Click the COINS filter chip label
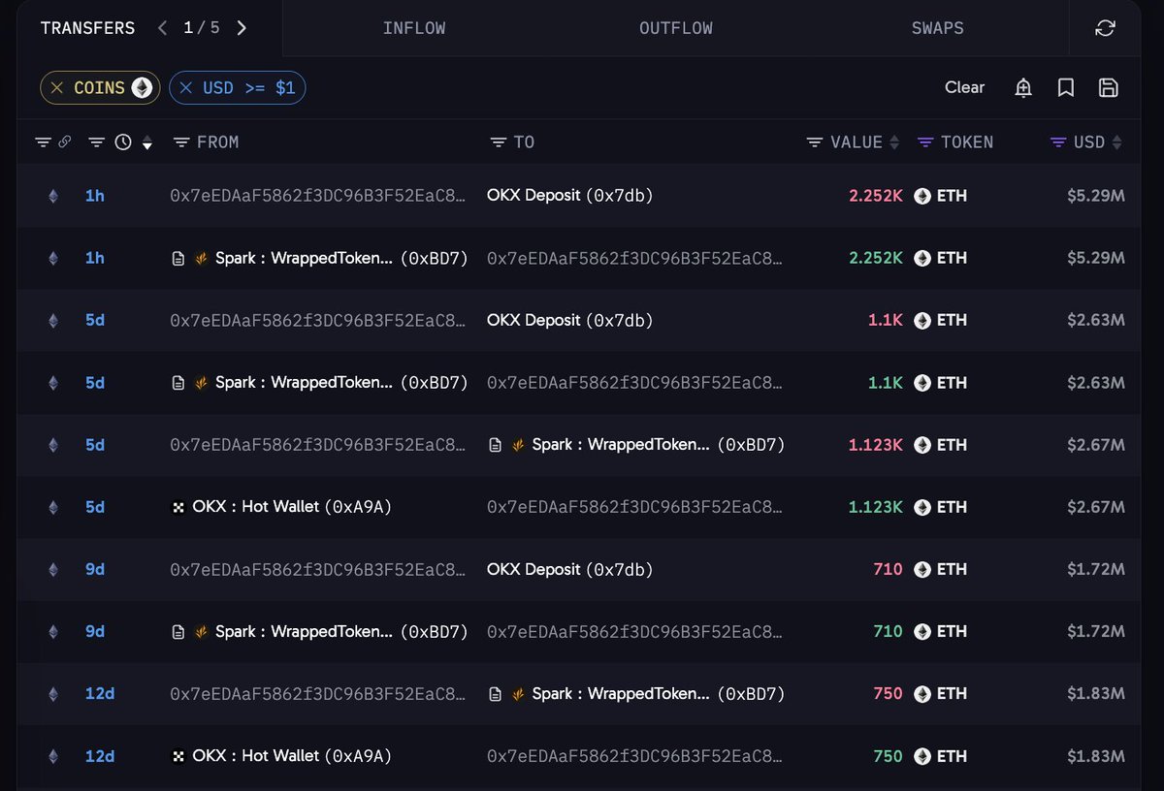Screen dimensions: 1164x791 (x=100, y=88)
